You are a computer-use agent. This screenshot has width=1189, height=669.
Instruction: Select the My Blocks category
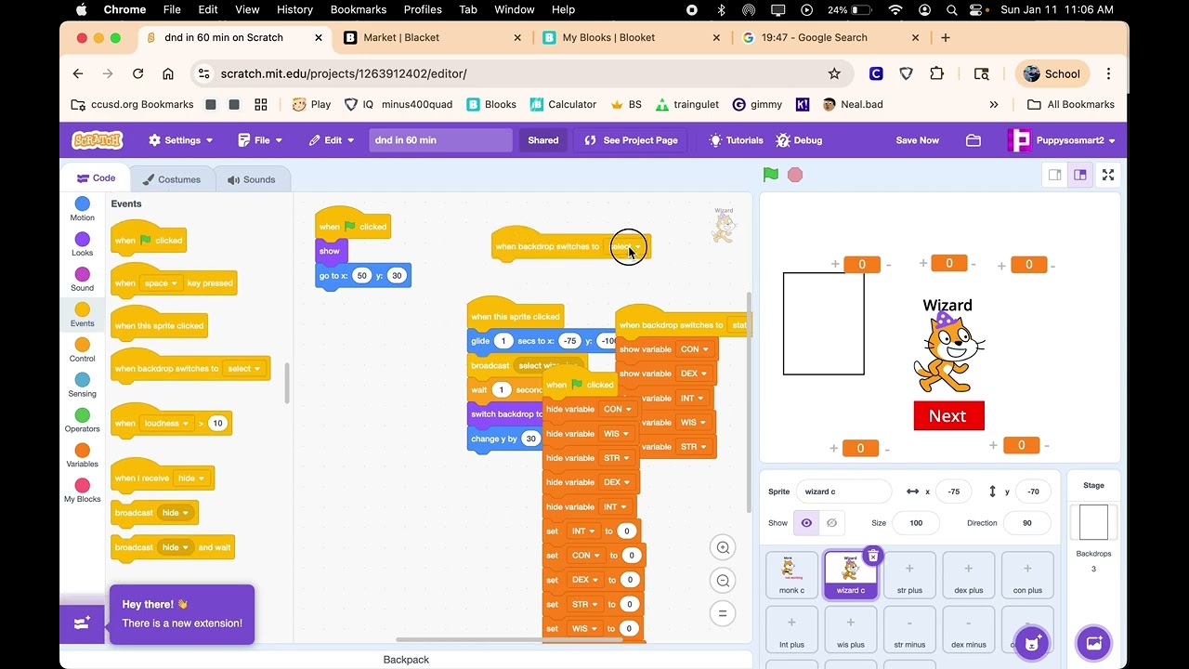pyautogui.click(x=82, y=491)
